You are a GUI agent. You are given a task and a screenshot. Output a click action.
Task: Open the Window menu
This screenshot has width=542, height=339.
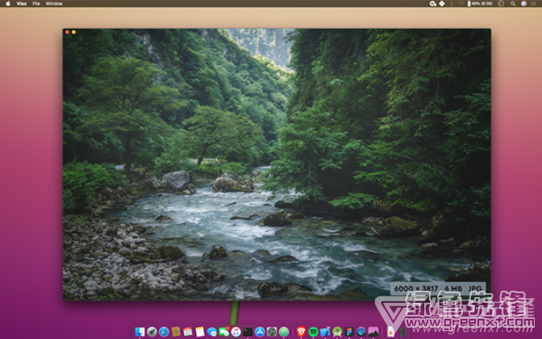click(54, 3)
